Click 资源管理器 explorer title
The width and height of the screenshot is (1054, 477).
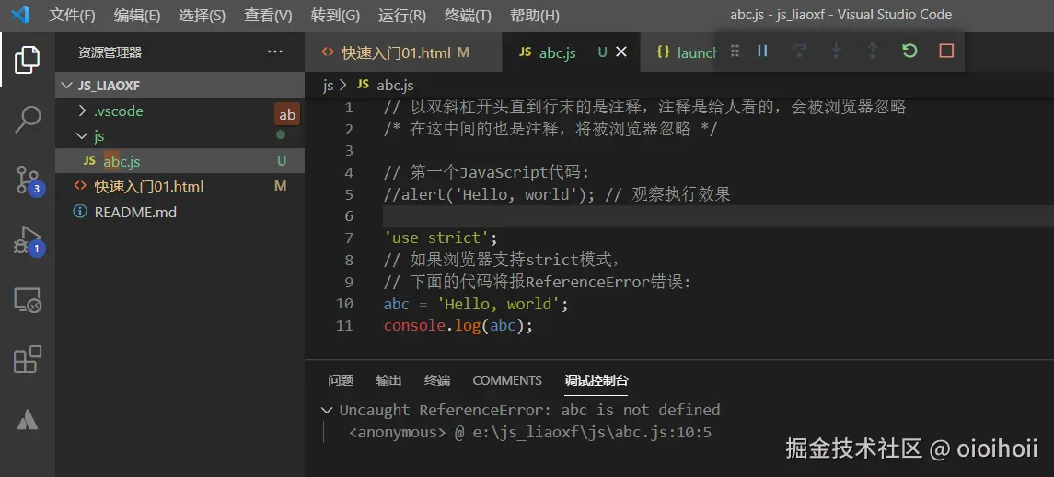(110, 52)
